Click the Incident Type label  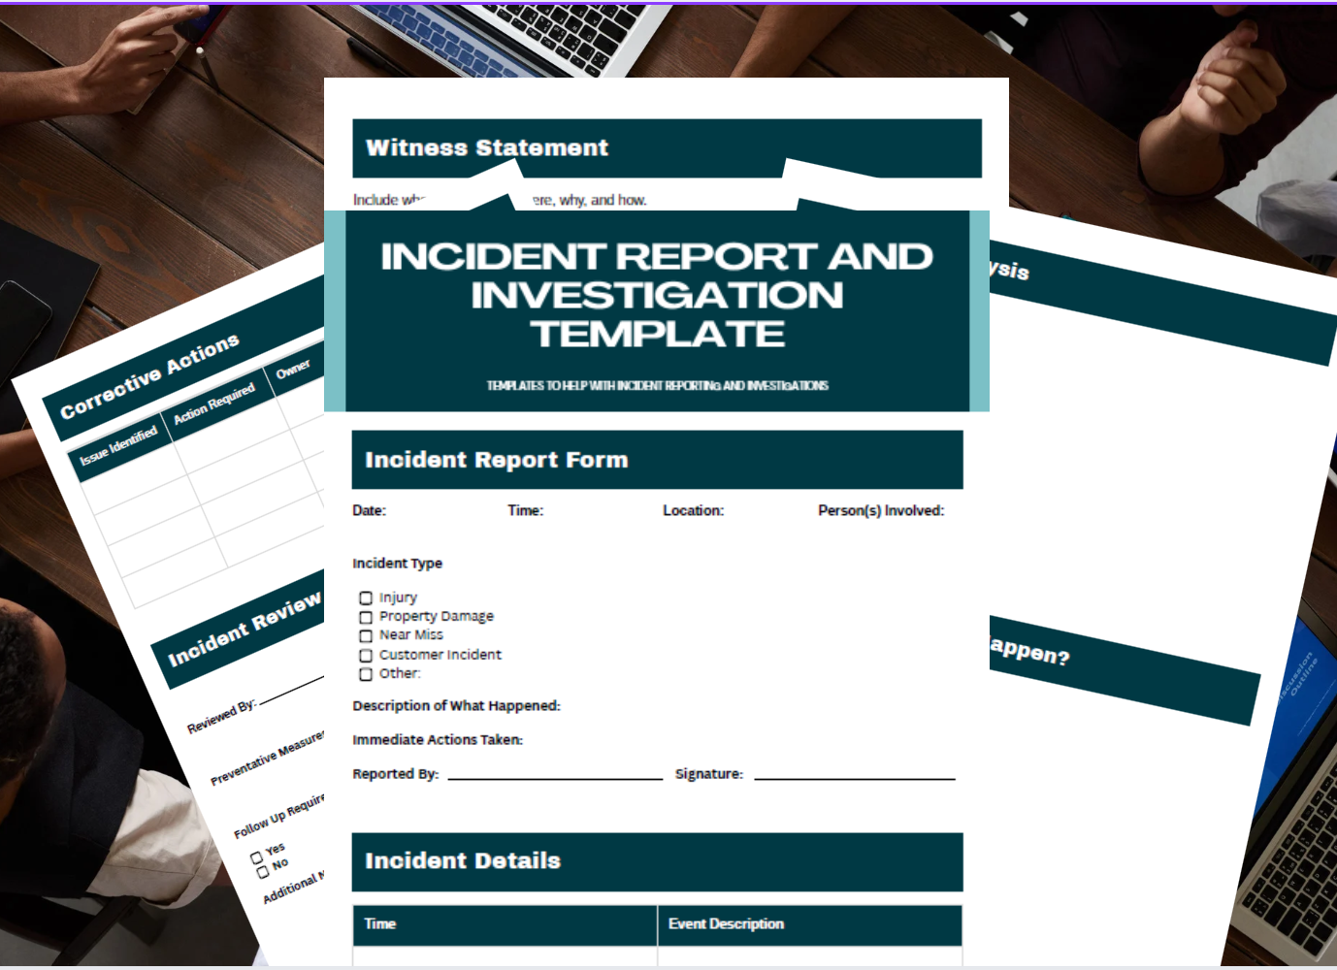click(x=397, y=564)
